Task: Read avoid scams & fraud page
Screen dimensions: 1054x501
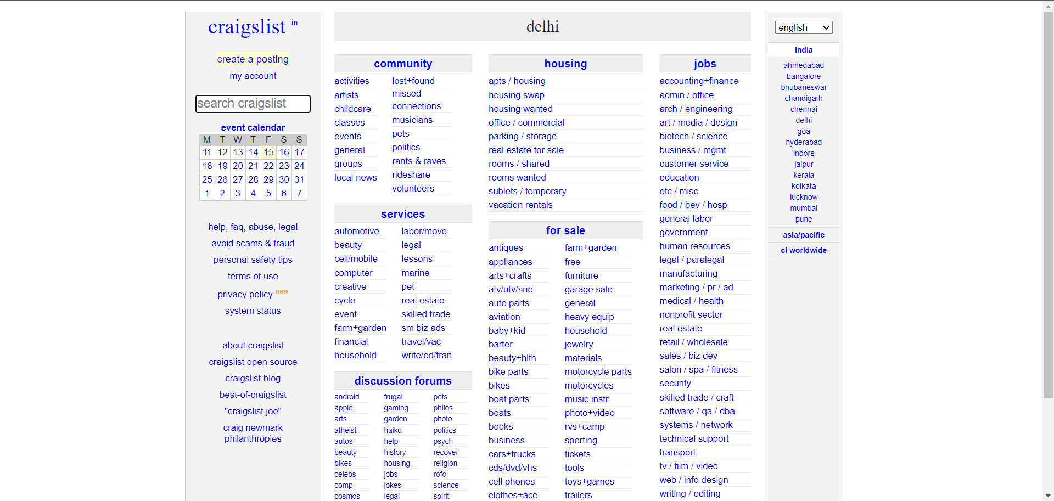Action: pyautogui.click(x=253, y=243)
